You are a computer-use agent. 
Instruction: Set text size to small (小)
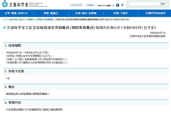(x=113, y=5)
